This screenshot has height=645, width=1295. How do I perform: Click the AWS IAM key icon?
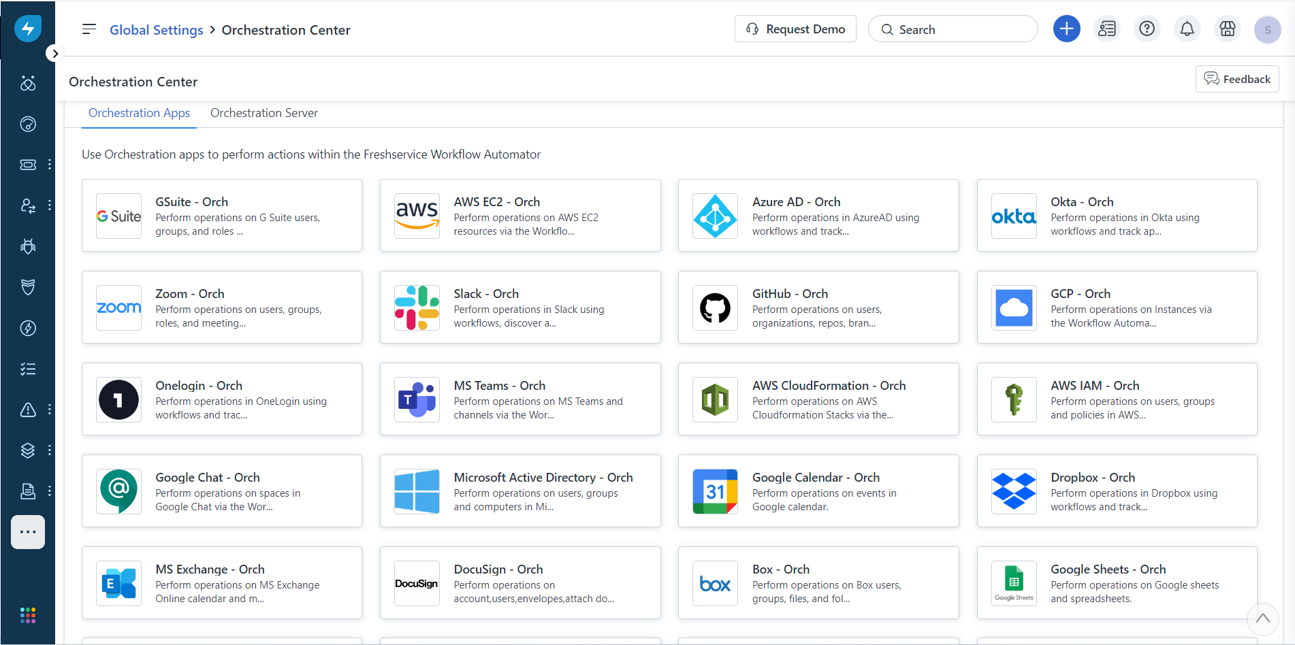click(x=1014, y=399)
